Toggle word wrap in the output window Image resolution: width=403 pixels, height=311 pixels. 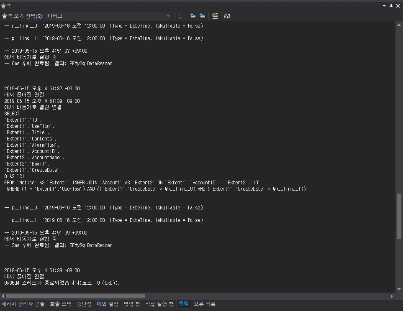click(x=227, y=15)
